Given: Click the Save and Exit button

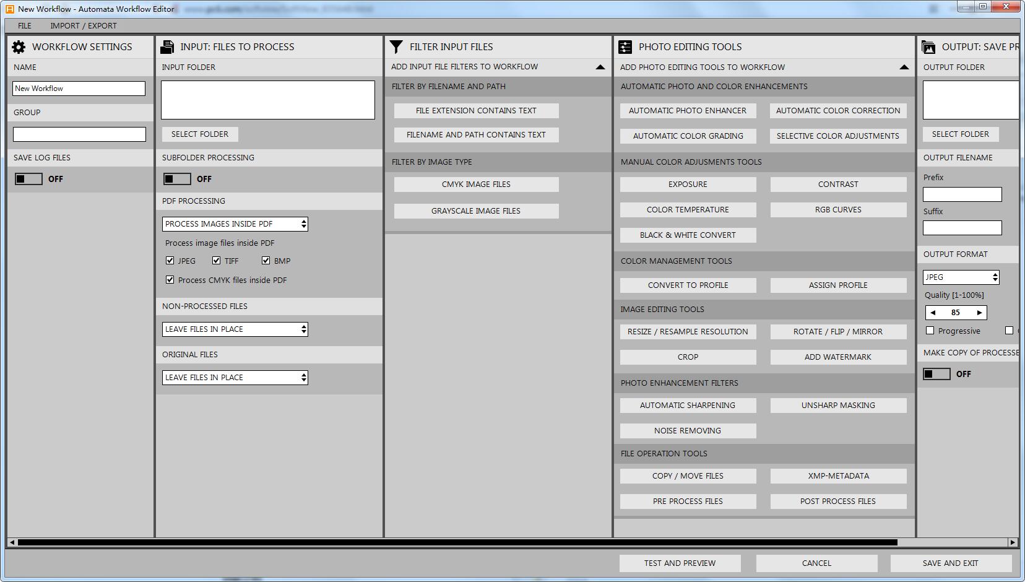Looking at the screenshot, I should coord(950,563).
